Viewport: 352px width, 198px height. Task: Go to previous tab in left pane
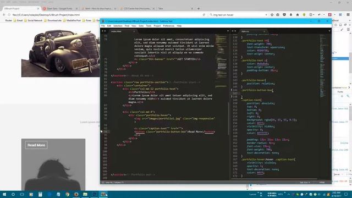point(103,31)
